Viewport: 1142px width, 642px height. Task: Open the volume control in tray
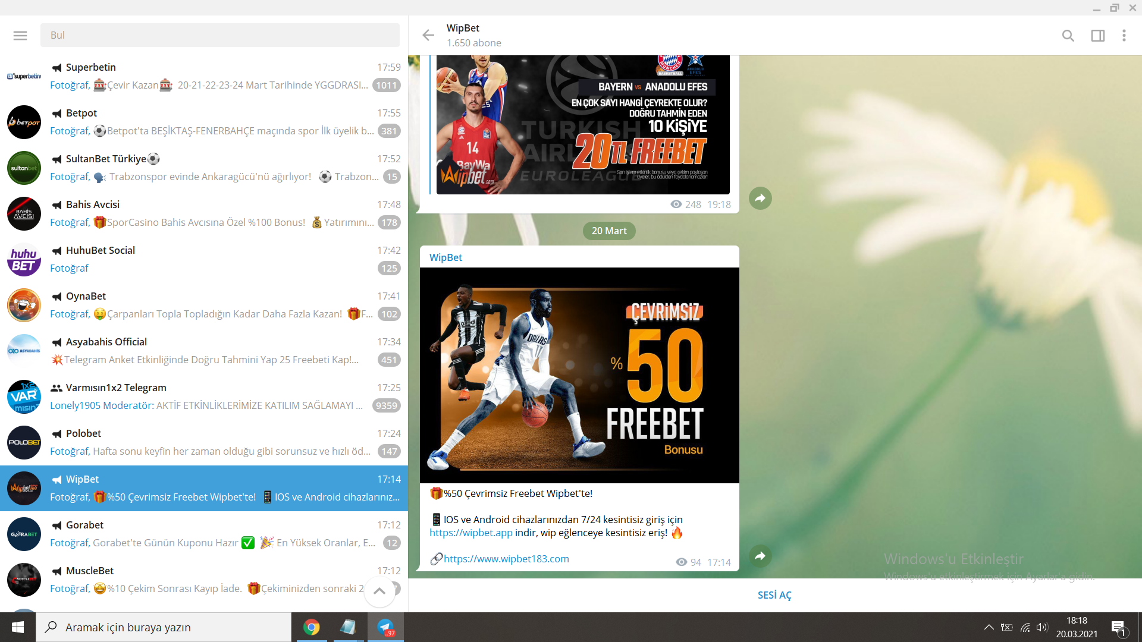[x=1042, y=627]
